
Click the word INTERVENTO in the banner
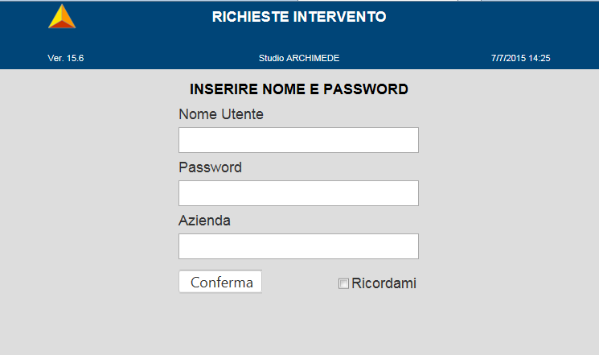339,17
